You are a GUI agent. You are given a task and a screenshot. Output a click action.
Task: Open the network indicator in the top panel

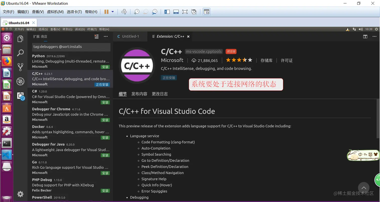pos(354,29)
